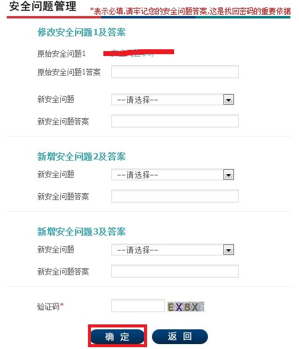Expand the 新安全问题 dropdown in 新增安全问题2 section

pyautogui.click(x=173, y=175)
